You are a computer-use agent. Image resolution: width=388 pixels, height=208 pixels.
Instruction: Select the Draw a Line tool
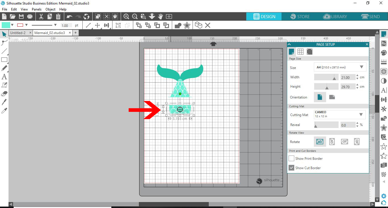pos(4,51)
